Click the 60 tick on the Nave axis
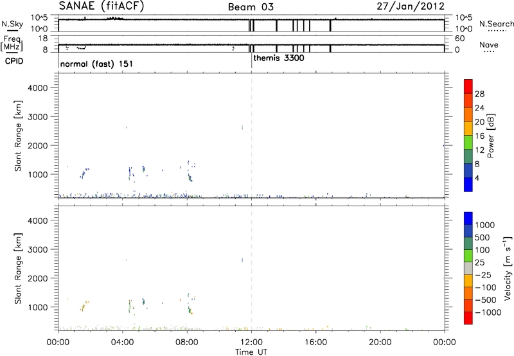This screenshot has width=514, height=356. coord(460,39)
